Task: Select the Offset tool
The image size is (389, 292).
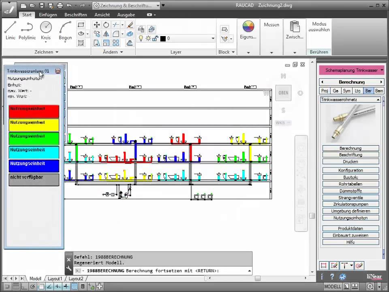Action: click(x=130, y=43)
